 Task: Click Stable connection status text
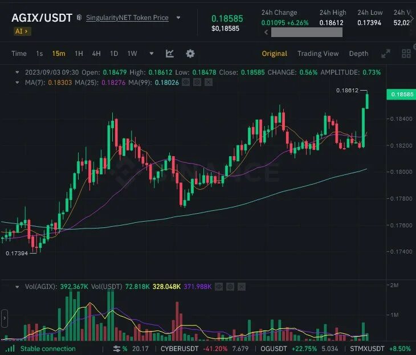pos(48,349)
